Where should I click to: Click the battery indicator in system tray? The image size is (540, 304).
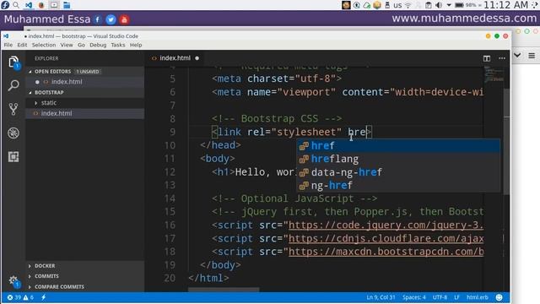(466, 5)
